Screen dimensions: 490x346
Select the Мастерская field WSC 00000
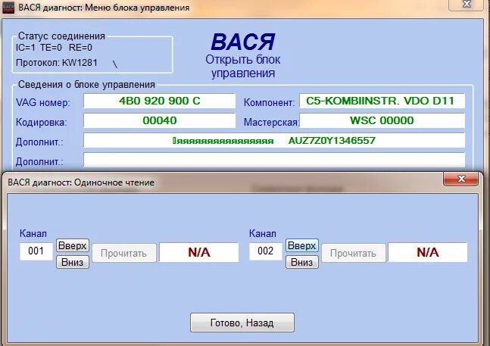coord(382,120)
